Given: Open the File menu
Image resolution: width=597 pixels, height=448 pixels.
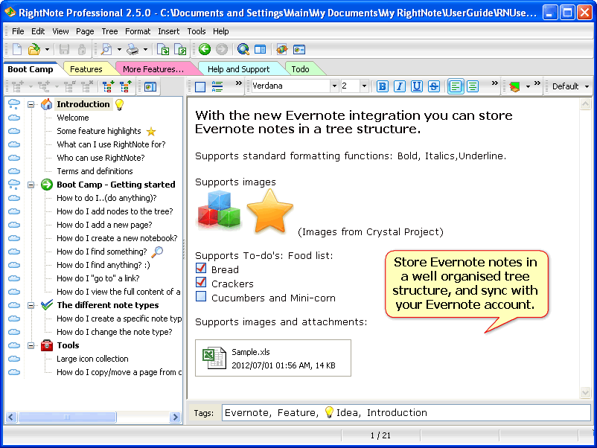Looking at the screenshot, I should coord(18,31).
